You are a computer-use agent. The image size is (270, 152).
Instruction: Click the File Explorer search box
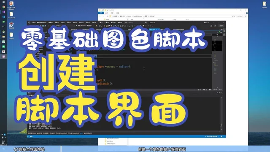pos(242,16)
